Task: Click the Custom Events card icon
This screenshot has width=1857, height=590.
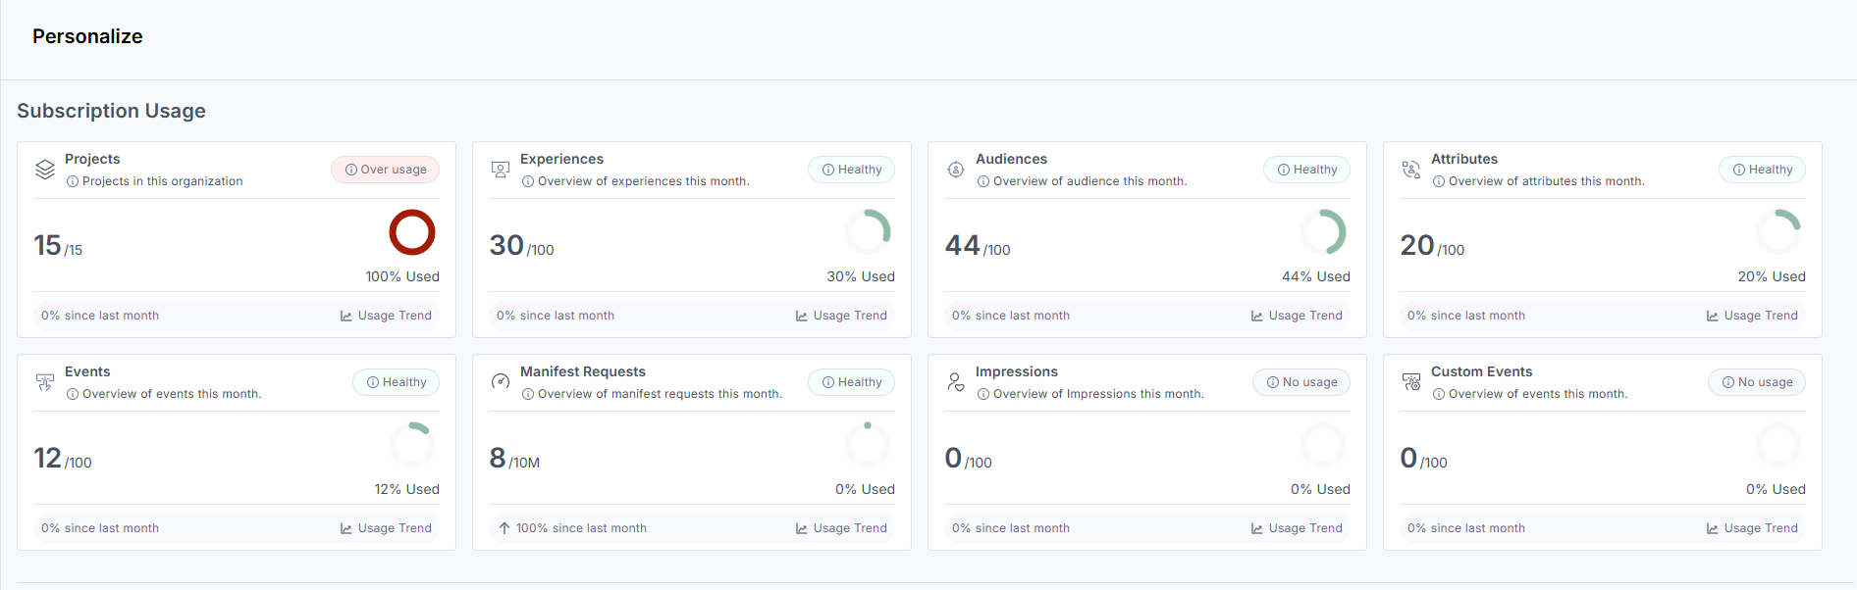Action: coord(1411,382)
